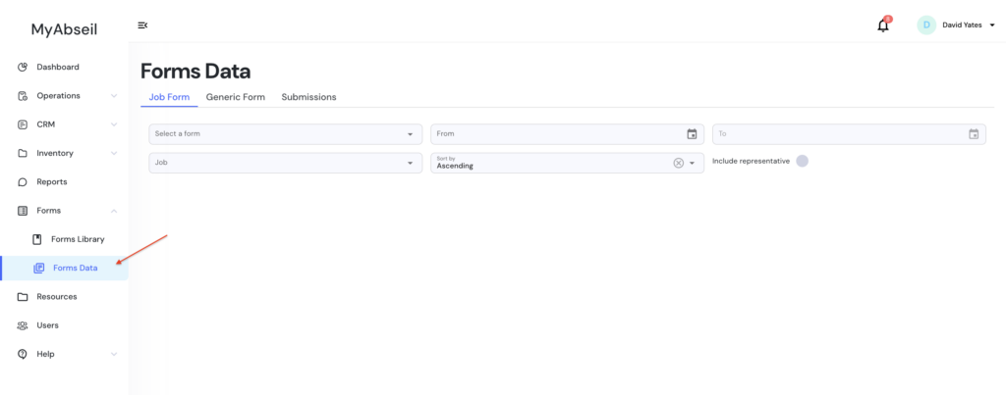The height and width of the screenshot is (395, 1006).
Task: Switch to the Submissions tab
Action: 308,97
